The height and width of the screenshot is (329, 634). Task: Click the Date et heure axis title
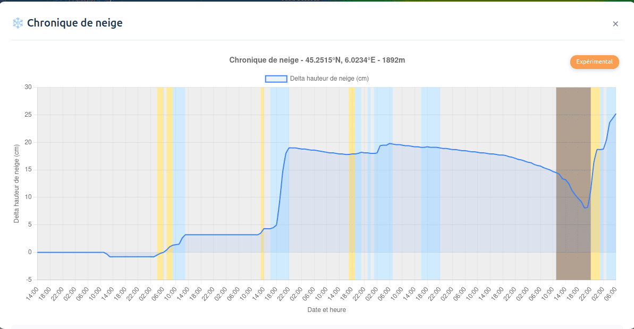point(326,310)
